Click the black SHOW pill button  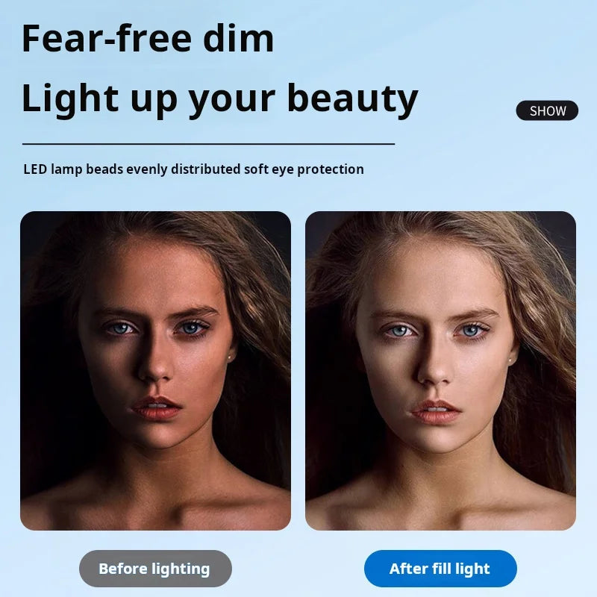[547, 110]
